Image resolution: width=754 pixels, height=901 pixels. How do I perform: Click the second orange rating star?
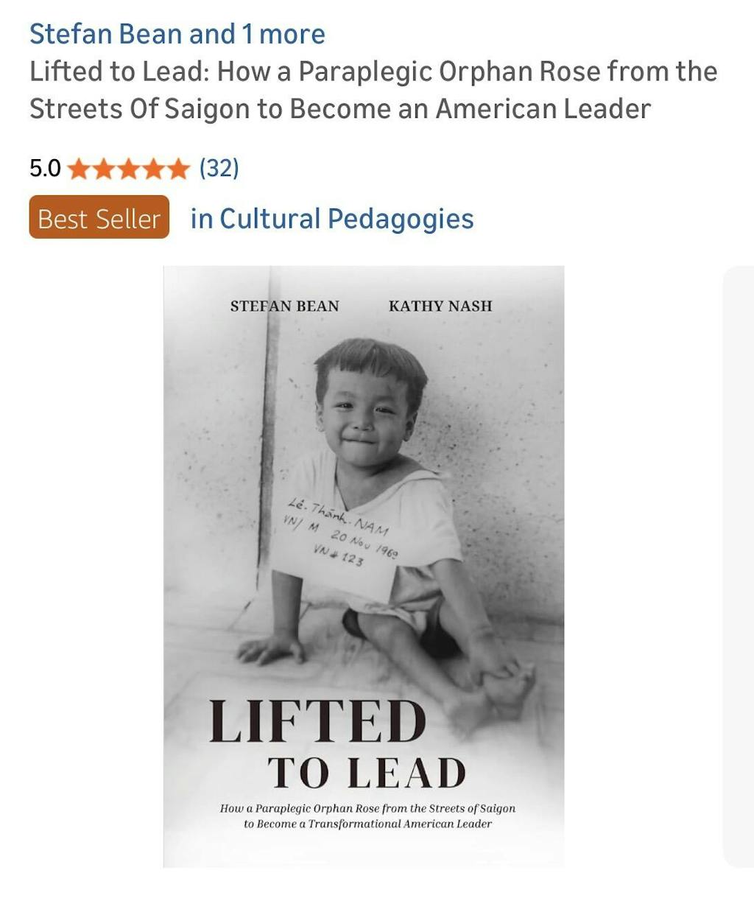click(104, 169)
